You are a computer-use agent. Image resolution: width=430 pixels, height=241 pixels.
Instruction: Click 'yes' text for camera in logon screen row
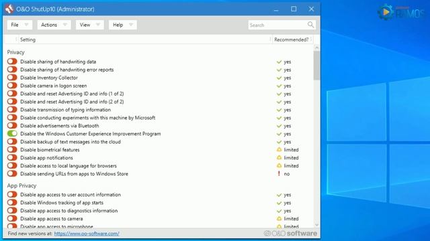tap(288, 86)
